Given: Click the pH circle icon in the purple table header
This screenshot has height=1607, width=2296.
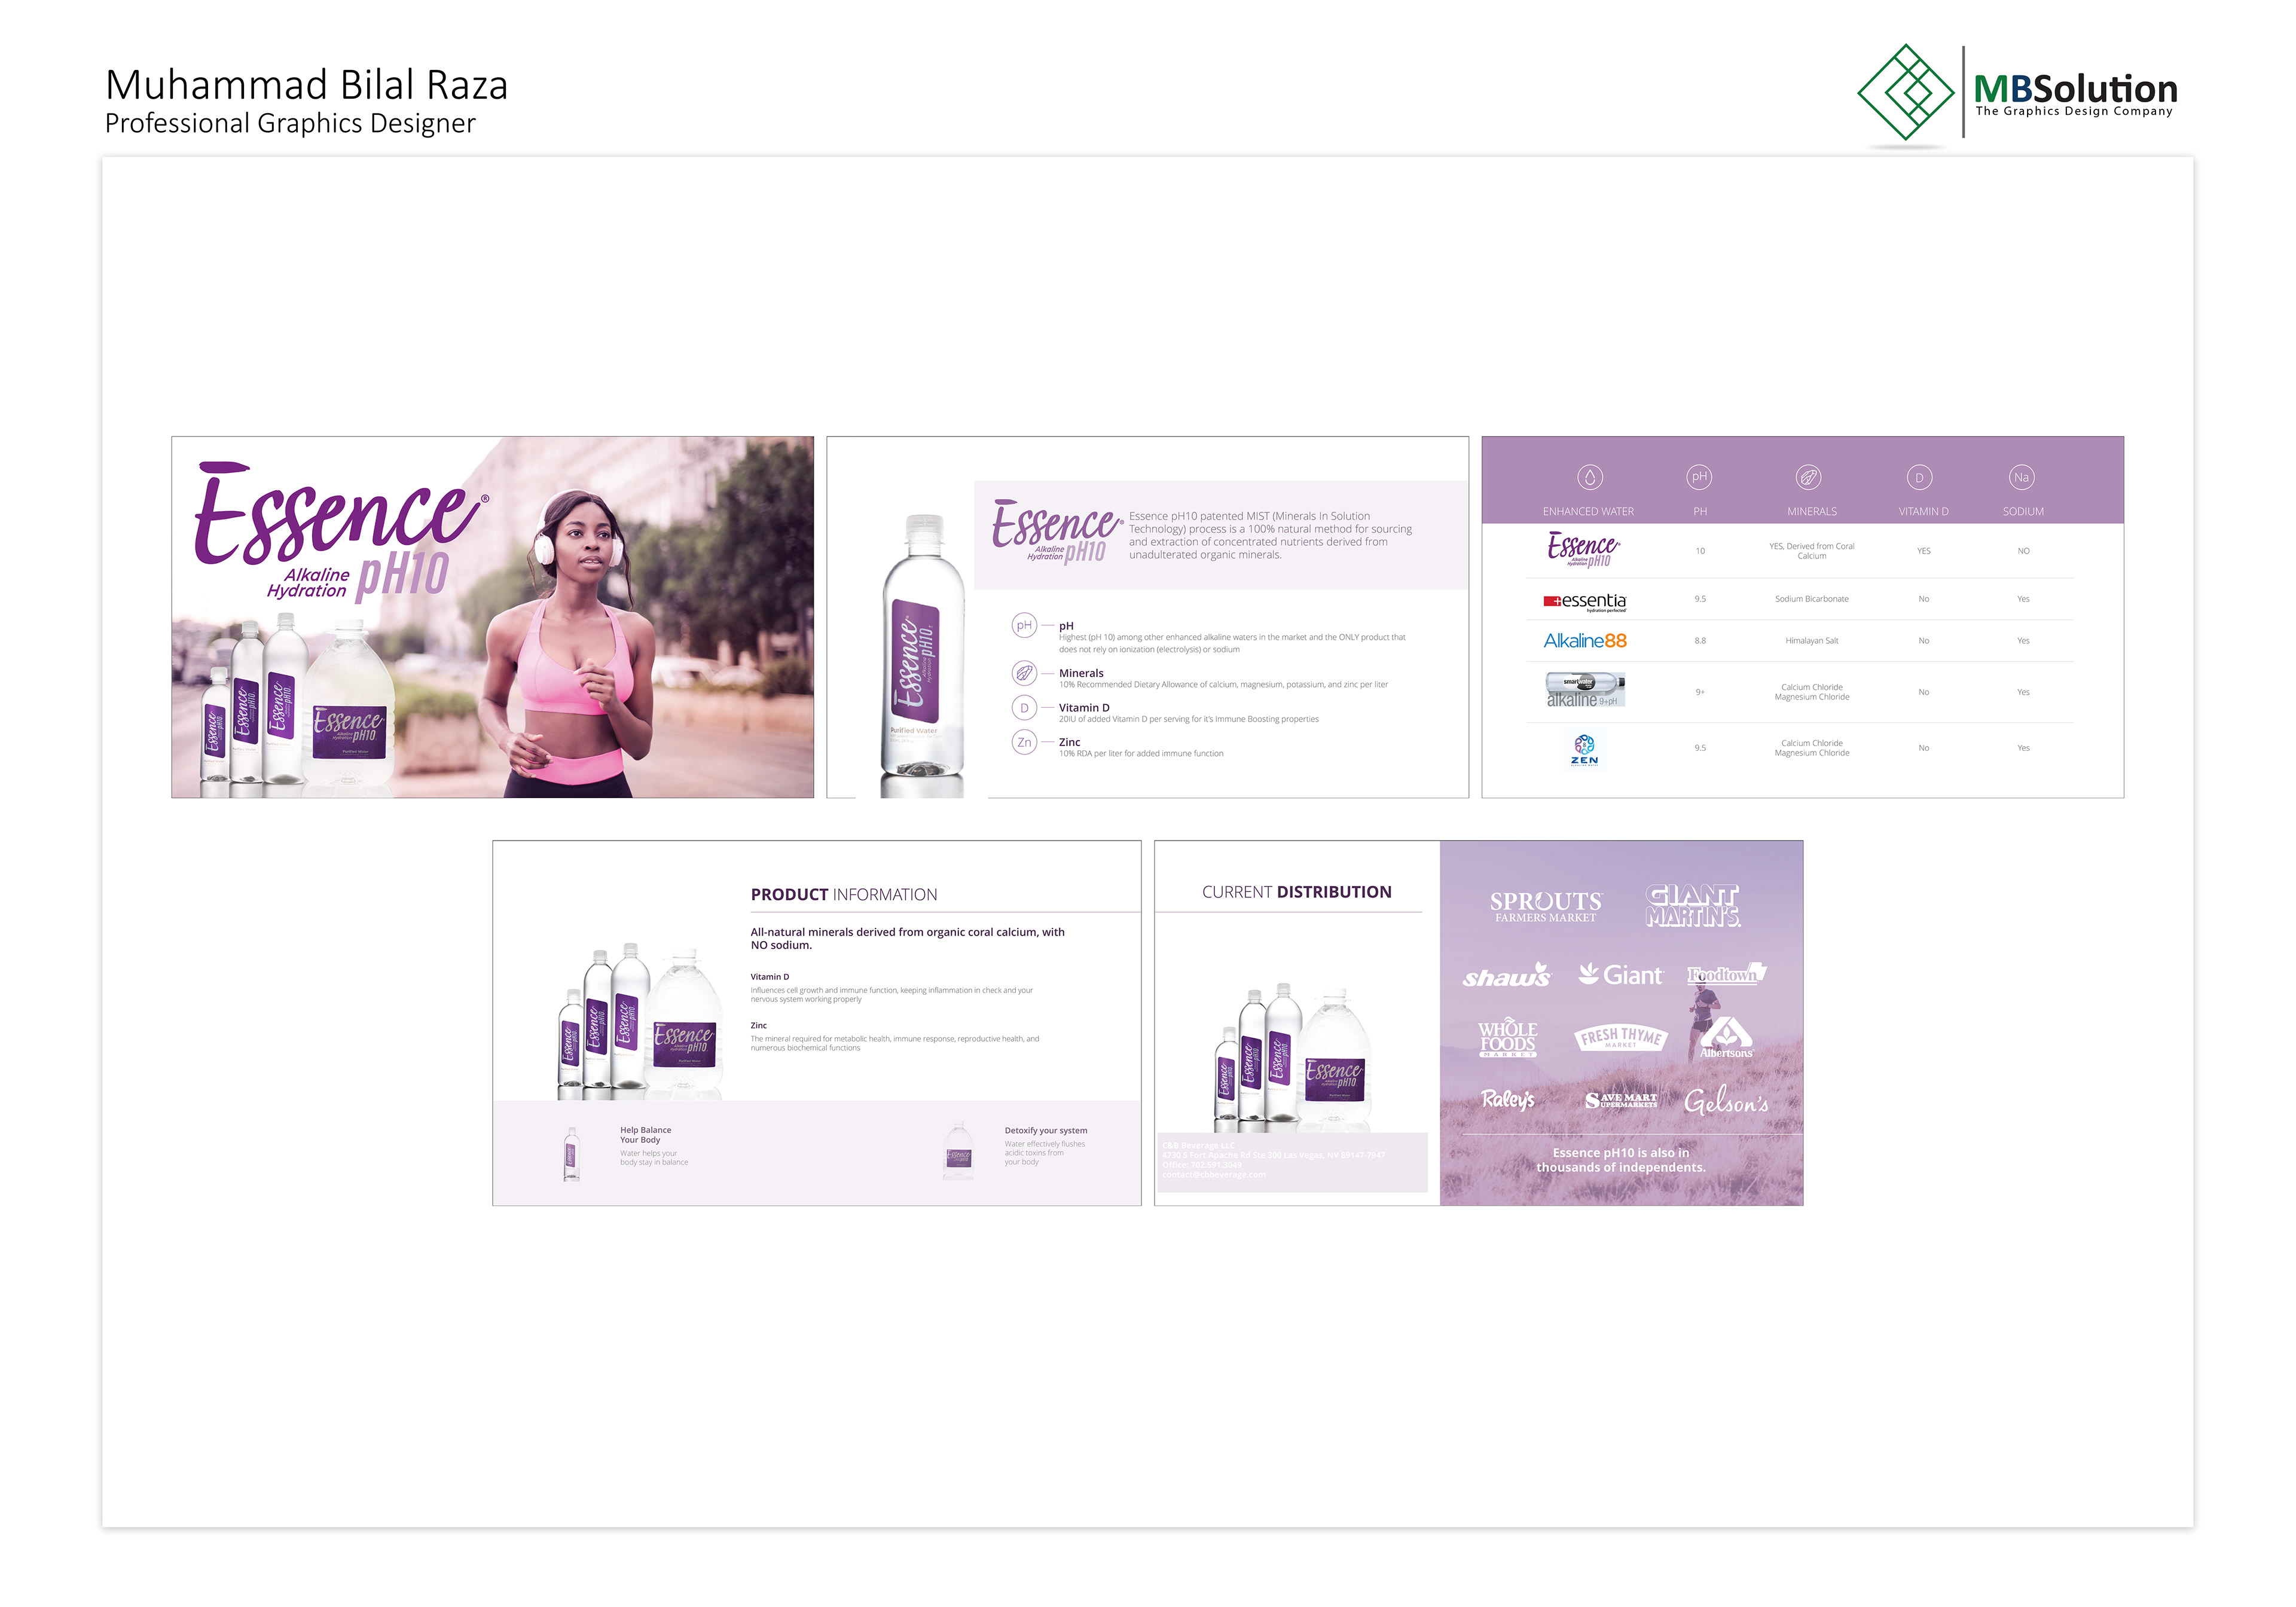Looking at the screenshot, I should pyautogui.click(x=1699, y=477).
